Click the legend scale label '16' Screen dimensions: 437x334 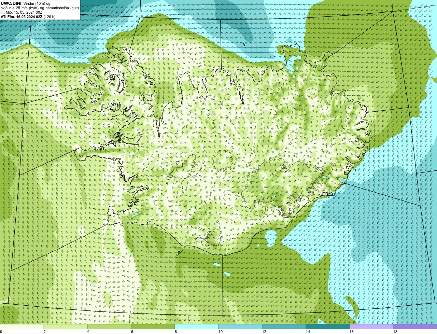352,332
